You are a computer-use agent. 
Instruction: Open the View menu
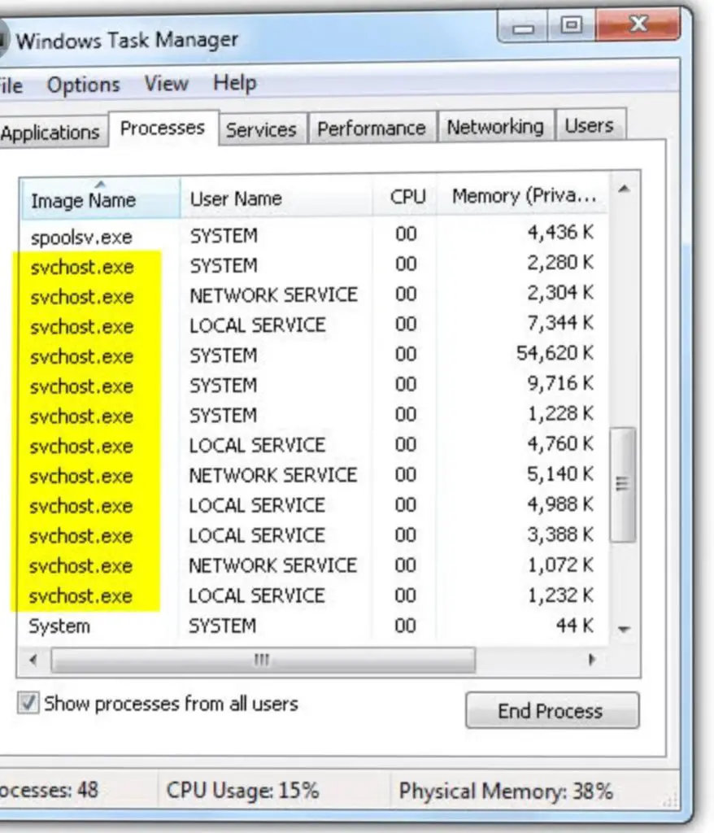[x=166, y=84]
